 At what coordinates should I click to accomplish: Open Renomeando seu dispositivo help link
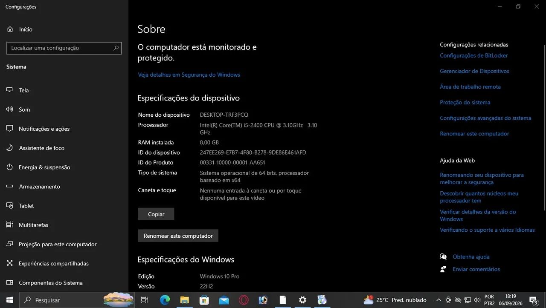coord(482,178)
